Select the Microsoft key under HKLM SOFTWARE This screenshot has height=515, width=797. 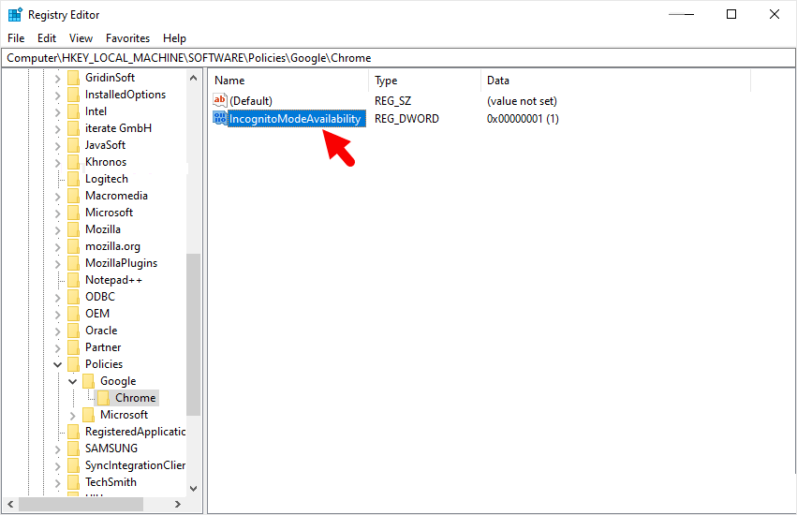[109, 213]
